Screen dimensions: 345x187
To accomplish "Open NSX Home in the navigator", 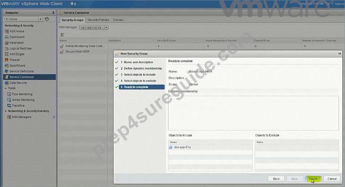I will 17,31.
